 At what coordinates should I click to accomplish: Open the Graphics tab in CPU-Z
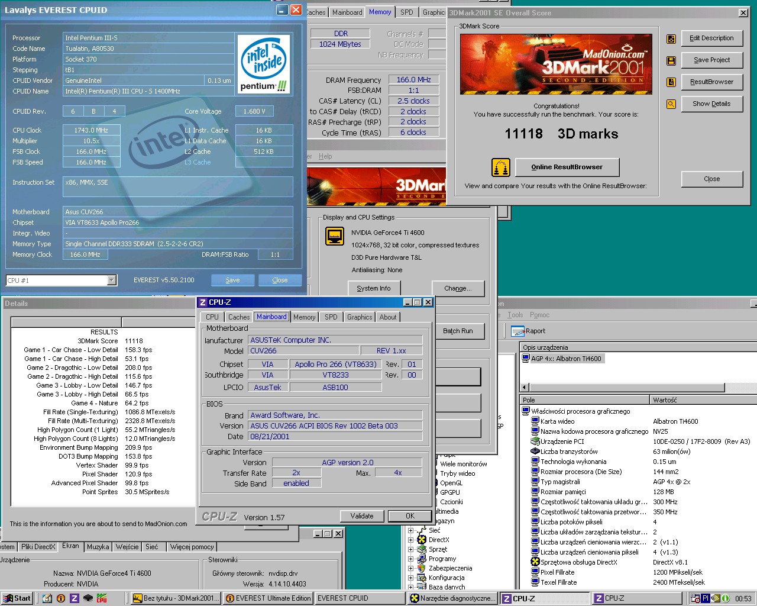tap(360, 317)
